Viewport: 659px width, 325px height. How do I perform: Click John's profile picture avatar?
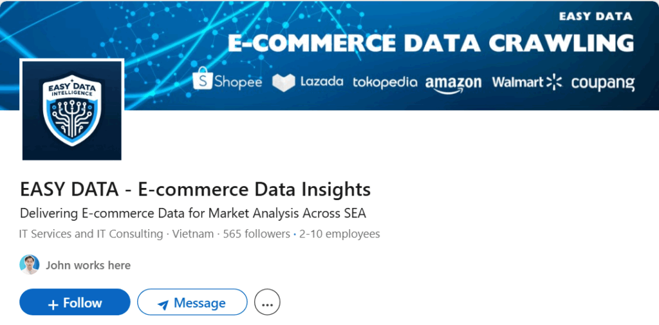click(x=30, y=265)
